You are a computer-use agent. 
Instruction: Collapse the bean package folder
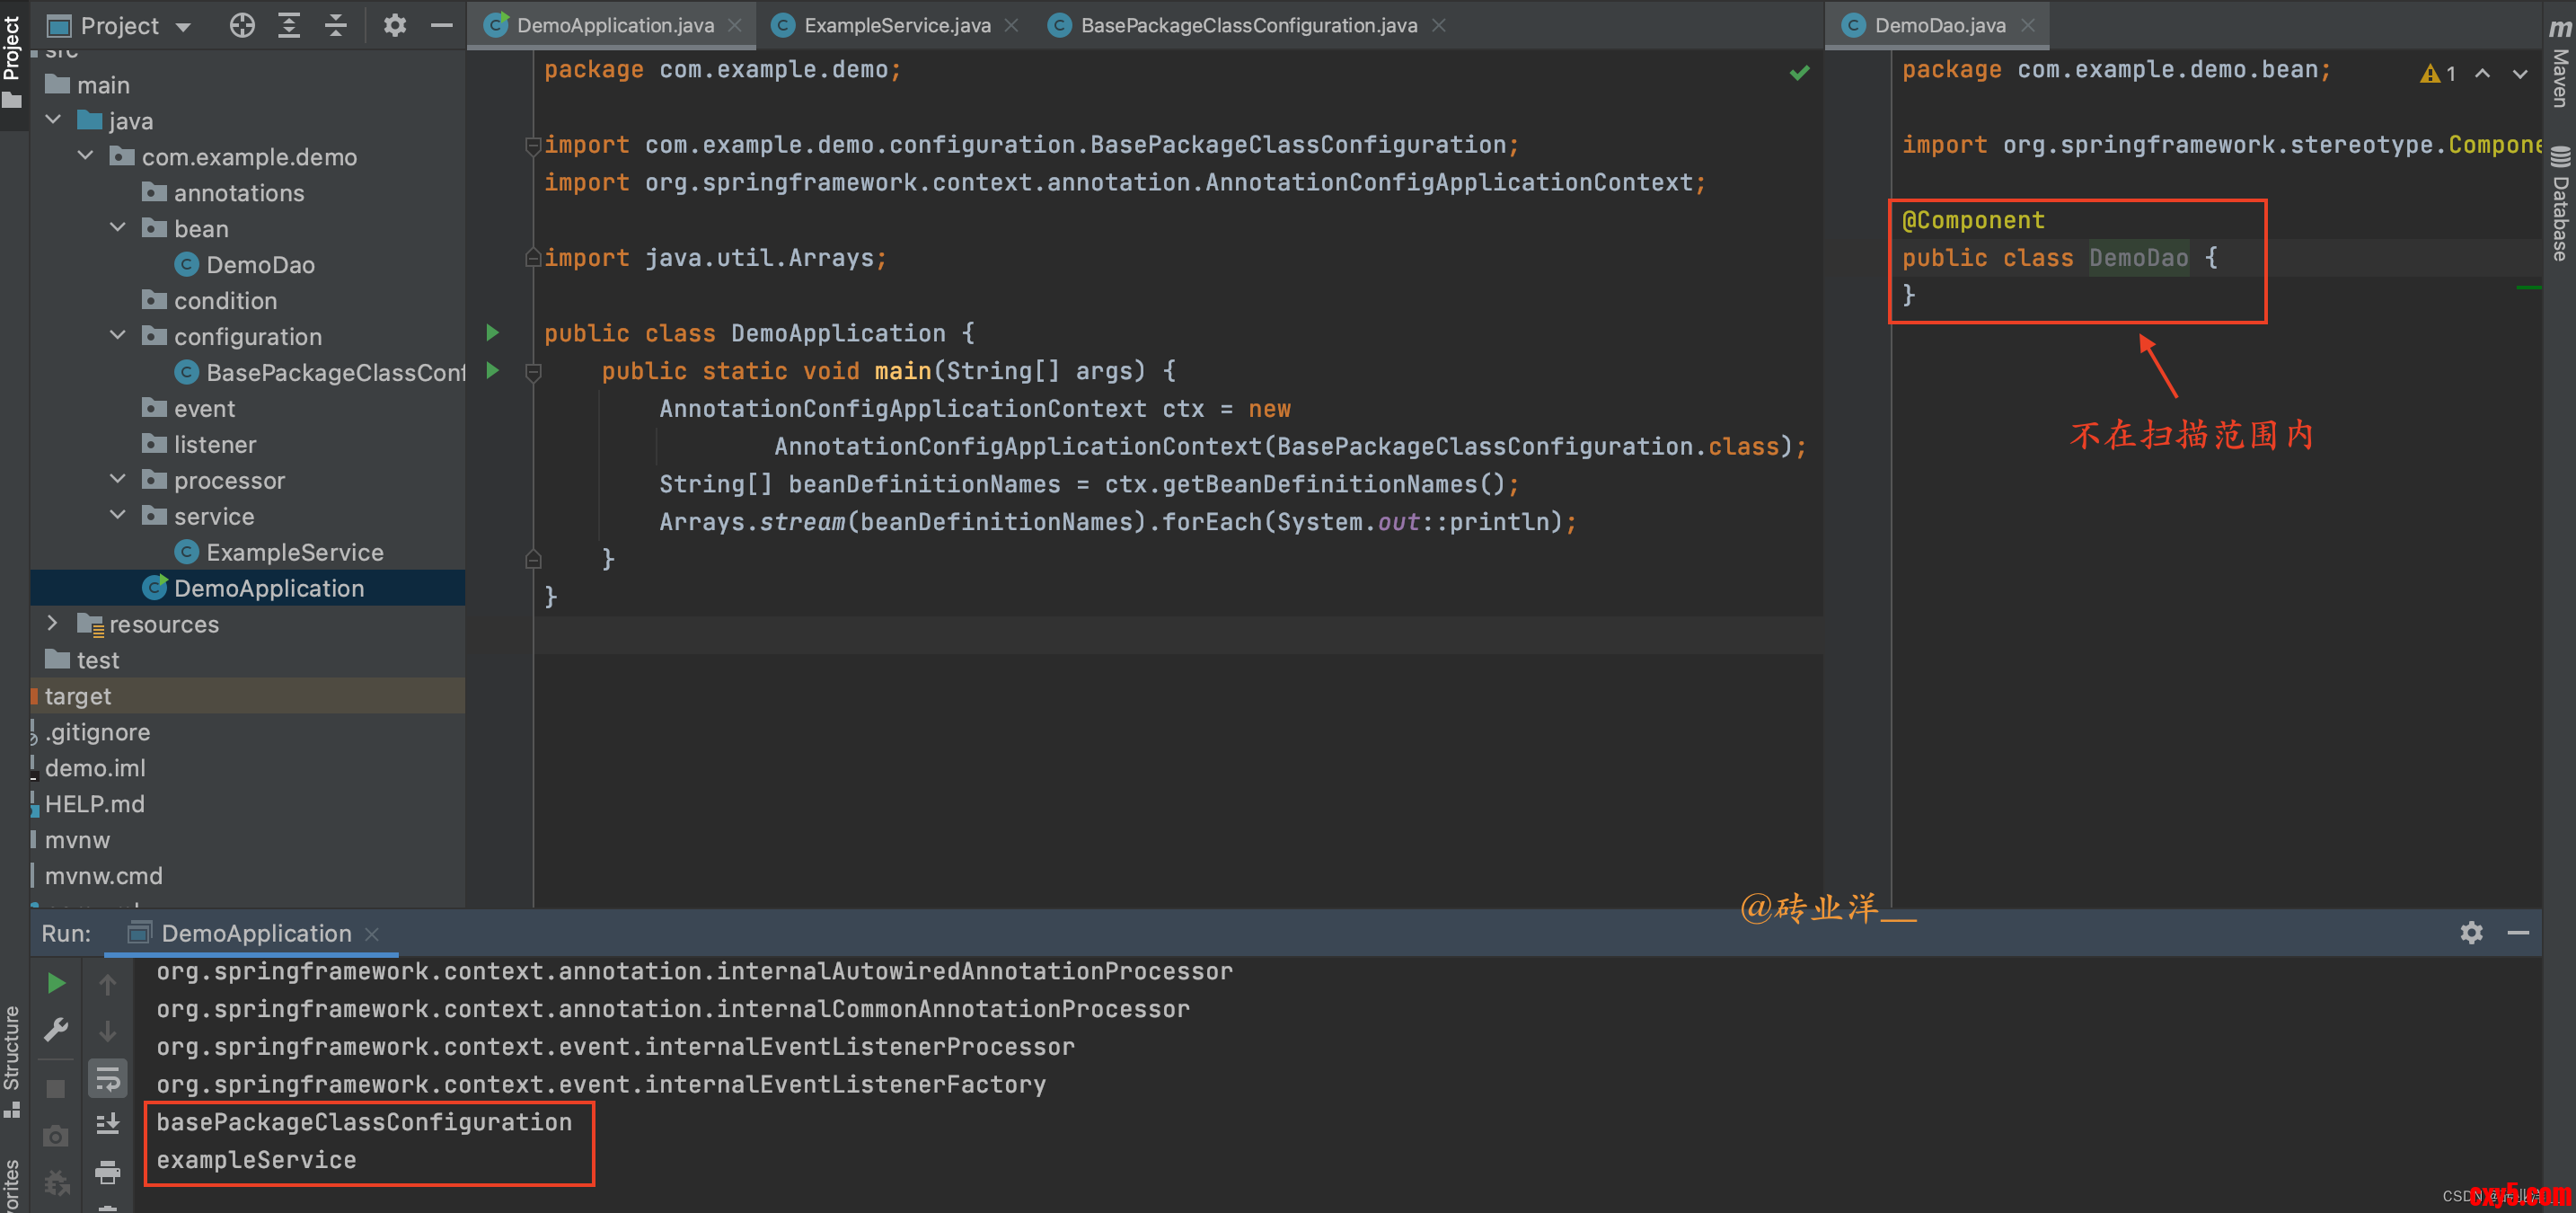pos(118,228)
